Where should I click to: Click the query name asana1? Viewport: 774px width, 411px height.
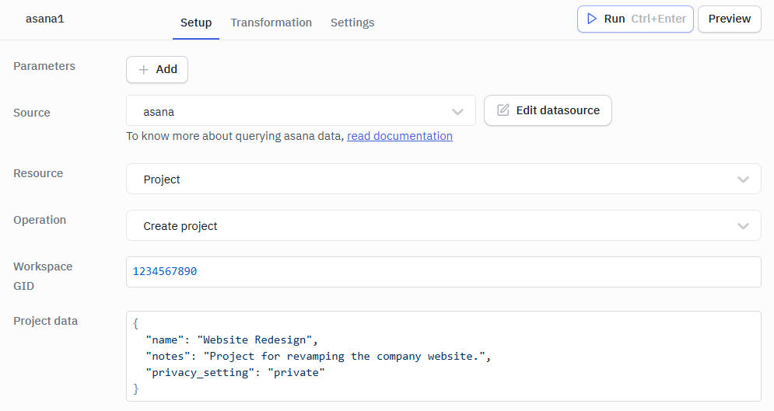(45, 19)
